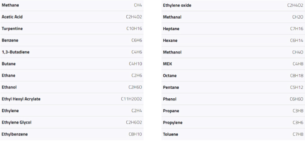Select Turpentine in the list

pos(12,29)
